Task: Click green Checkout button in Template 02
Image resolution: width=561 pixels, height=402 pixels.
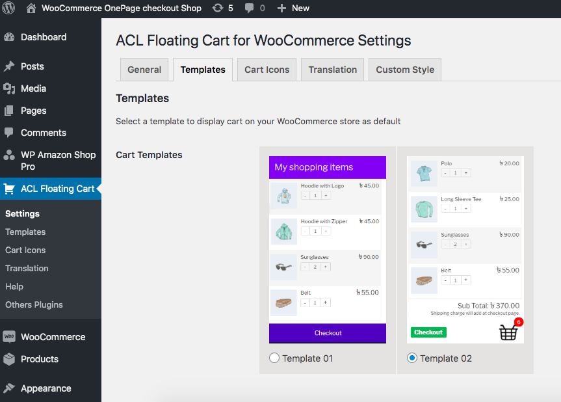Action: 428,332
